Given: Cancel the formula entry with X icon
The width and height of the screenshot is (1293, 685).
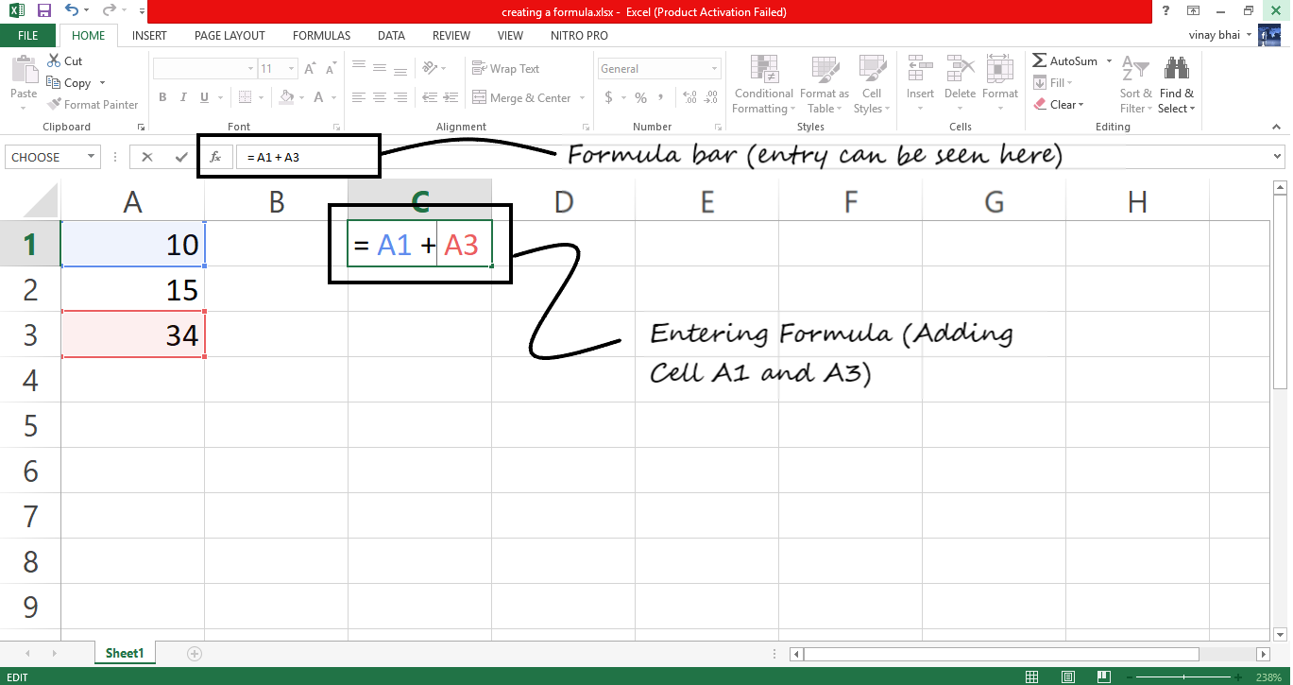Looking at the screenshot, I should (147, 157).
